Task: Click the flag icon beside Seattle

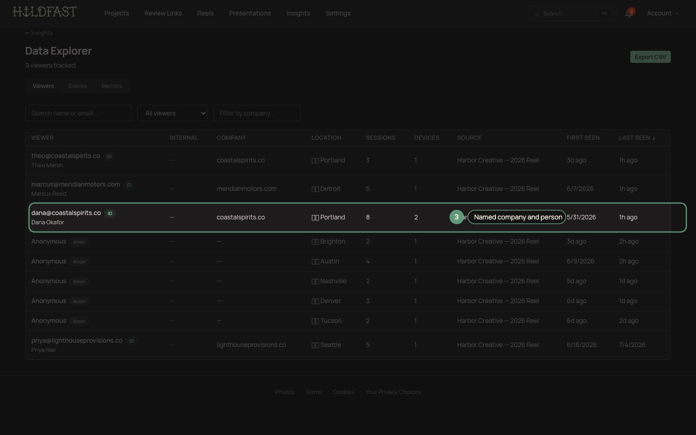Action: click(315, 345)
